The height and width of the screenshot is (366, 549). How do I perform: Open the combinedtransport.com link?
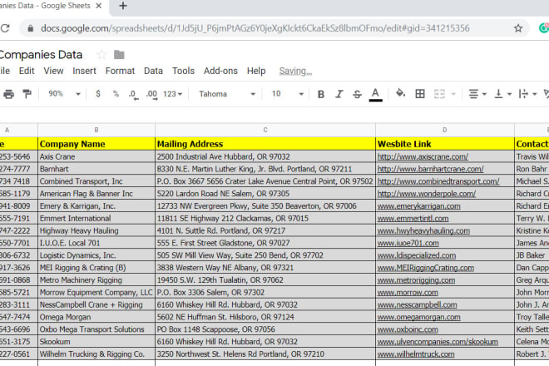(x=438, y=181)
